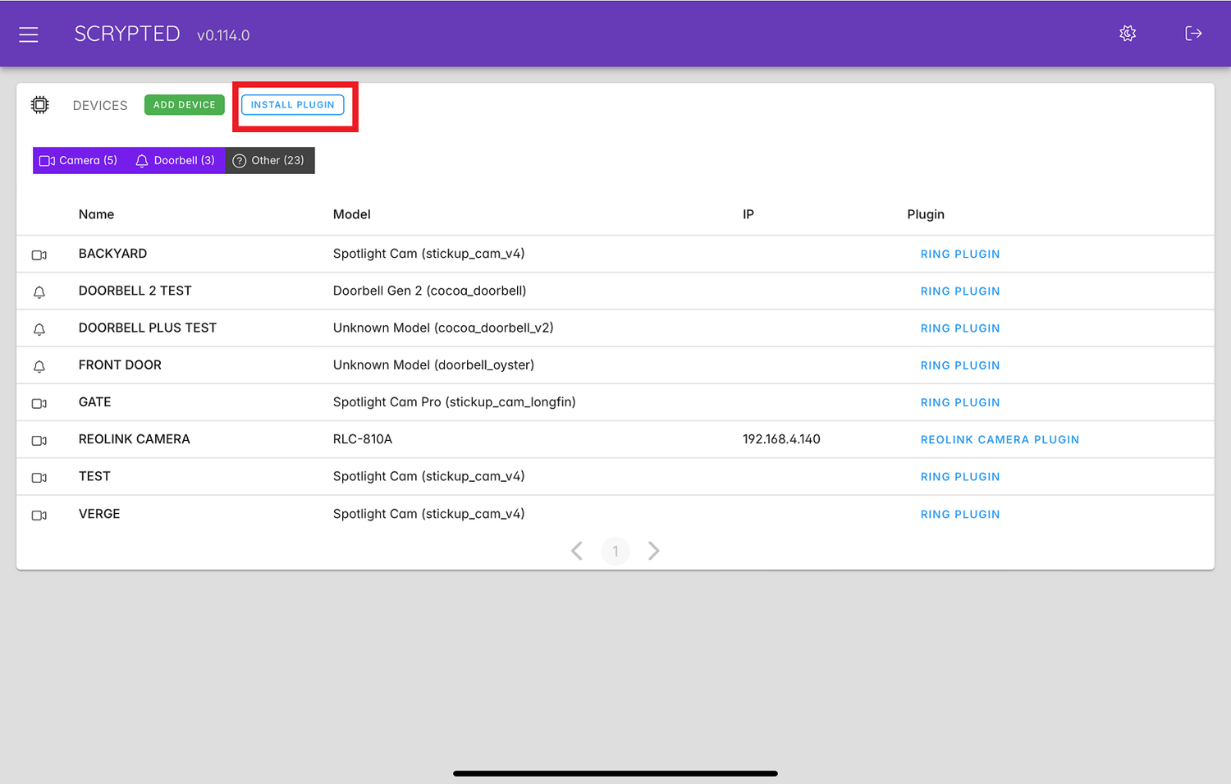Go to previous page of devices
The height and width of the screenshot is (784, 1231).
coord(577,551)
